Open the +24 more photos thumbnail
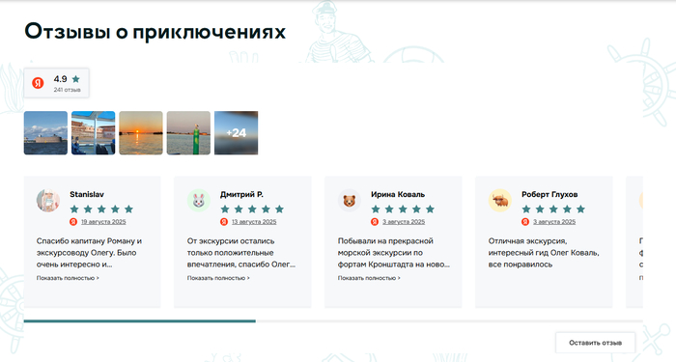Viewport: 676px width, 362px height. pos(237,133)
